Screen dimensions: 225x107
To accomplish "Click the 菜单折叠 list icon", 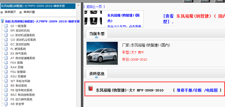I will (x=20, y=12).
